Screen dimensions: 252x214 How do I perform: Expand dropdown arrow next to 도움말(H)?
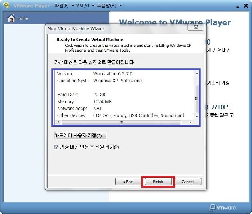click(x=120, y=6)
